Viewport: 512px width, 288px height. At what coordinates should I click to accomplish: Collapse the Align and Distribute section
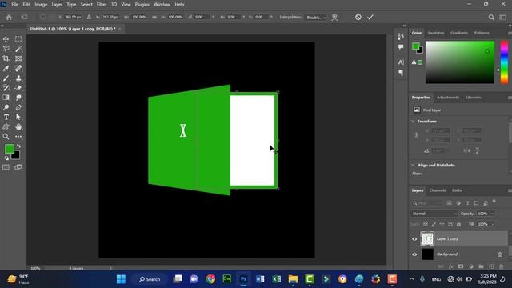point(413,166)
